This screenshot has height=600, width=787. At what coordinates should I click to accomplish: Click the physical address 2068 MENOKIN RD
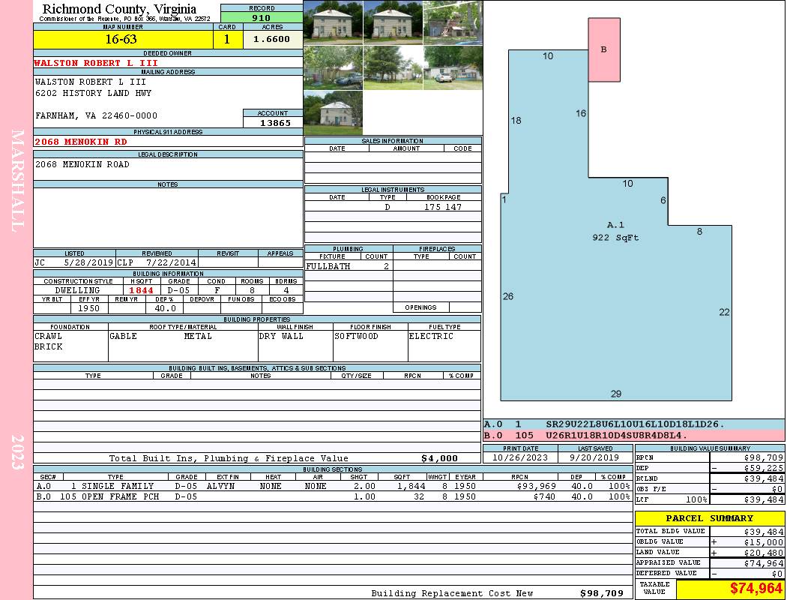click(81, 141)
